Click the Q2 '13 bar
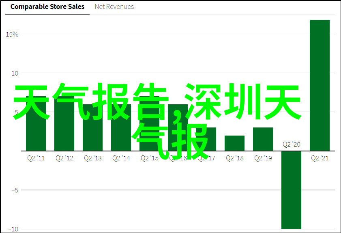This screenshot has height=233, width=341. (92, 127)
